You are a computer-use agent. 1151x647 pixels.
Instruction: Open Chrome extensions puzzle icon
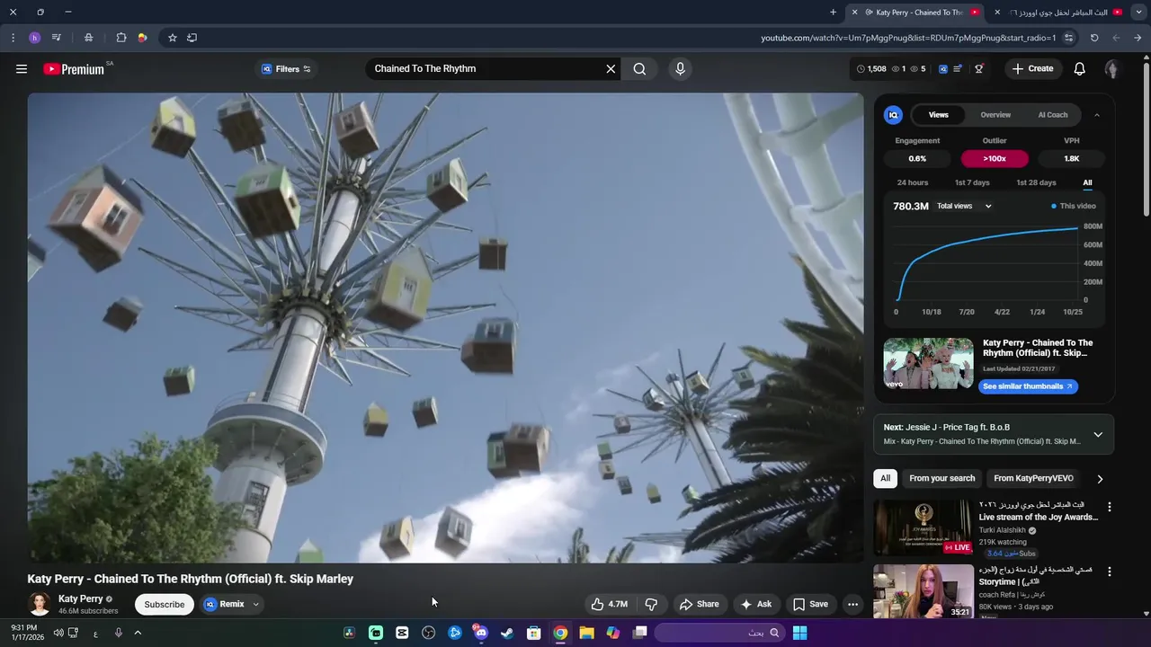pyautogui.click(x=121, y=38)
